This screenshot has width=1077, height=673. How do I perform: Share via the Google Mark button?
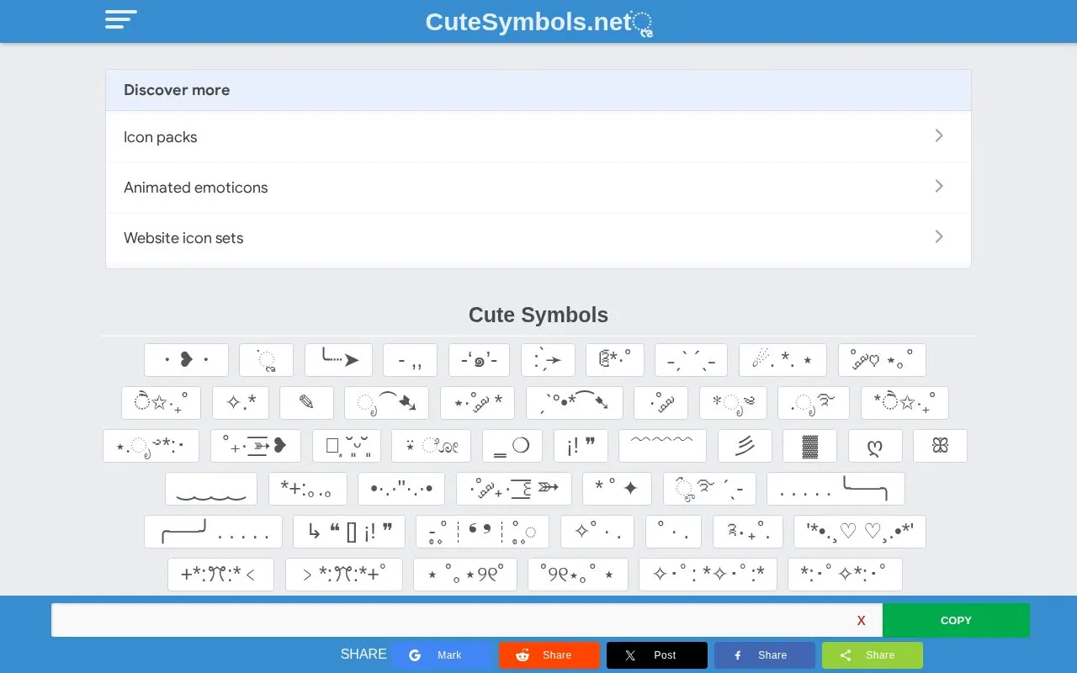[442, 655]
